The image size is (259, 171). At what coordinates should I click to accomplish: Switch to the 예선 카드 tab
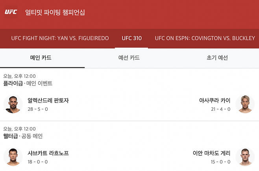(129, 58)
